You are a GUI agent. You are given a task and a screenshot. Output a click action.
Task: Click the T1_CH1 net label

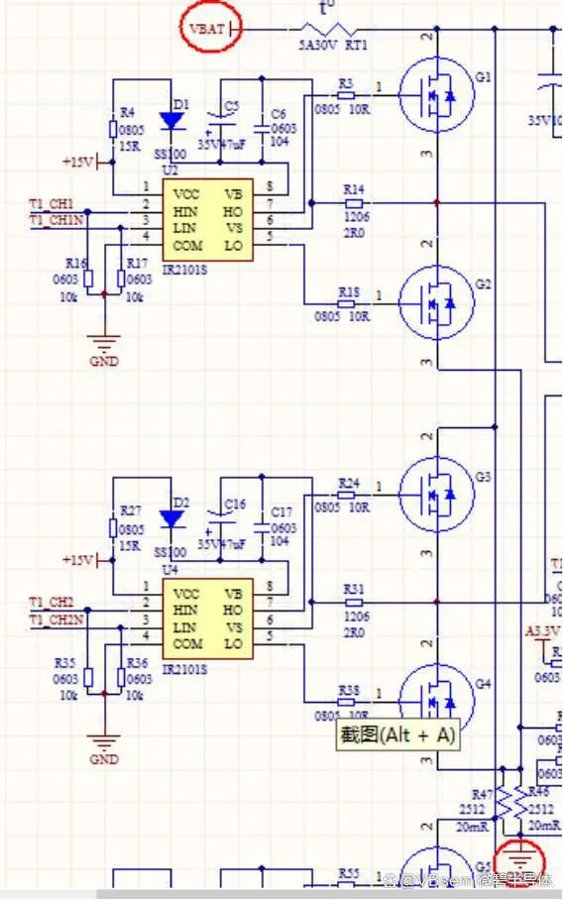tap(52, 204)
